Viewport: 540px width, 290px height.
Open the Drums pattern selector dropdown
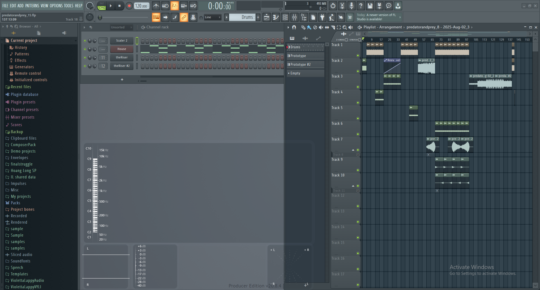click(242, 17)
